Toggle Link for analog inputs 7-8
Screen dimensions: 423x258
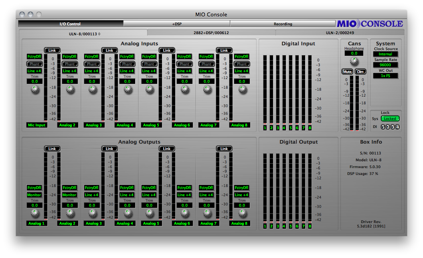click(224, 51)
